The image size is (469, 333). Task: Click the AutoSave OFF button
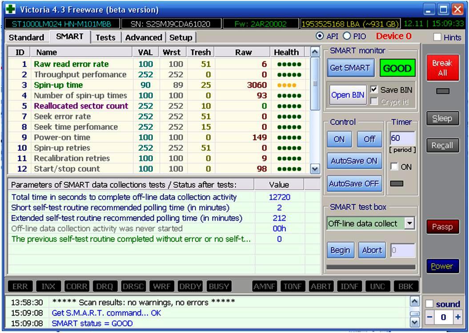[x=354, y=183]
